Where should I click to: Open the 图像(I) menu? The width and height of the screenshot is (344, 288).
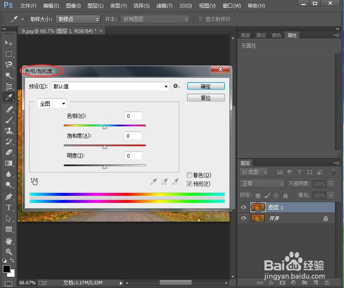[x=73, y=6]
